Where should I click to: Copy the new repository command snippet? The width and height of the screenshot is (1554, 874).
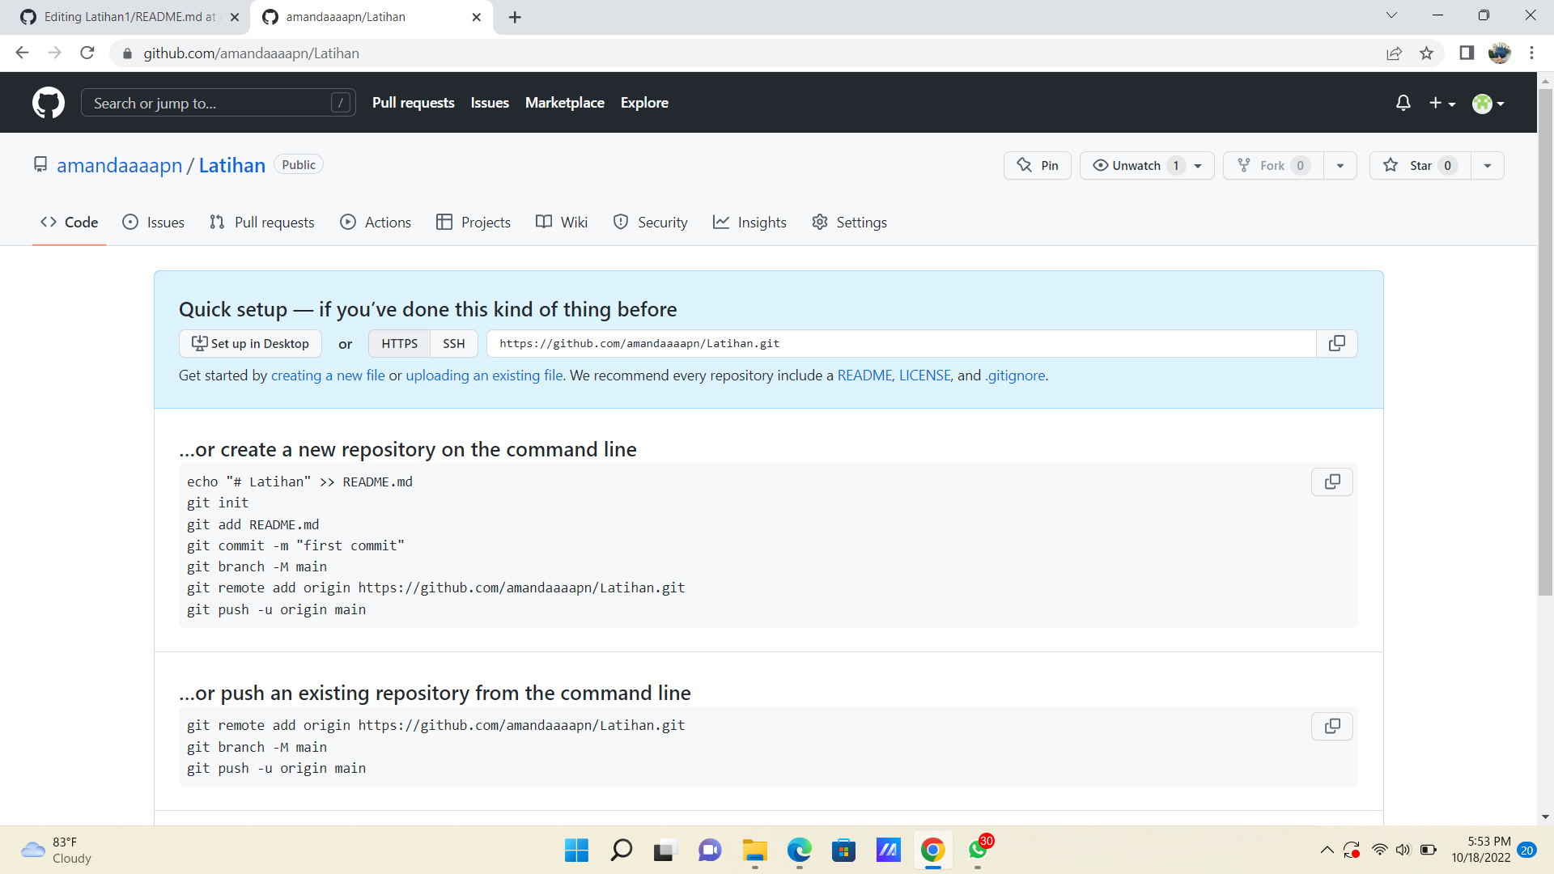pos(1331,482)
